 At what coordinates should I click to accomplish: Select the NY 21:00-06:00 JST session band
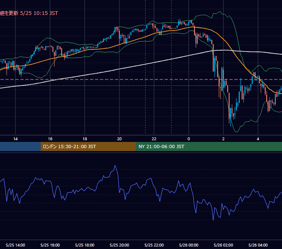coord(209,146)
